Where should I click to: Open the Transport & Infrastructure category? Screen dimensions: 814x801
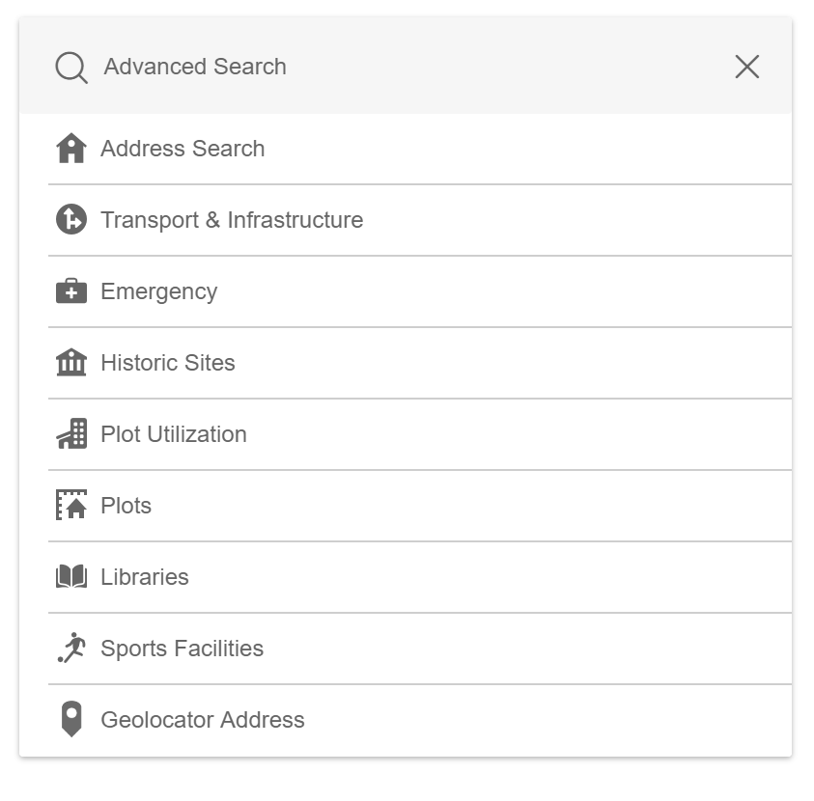click(232, 220)
